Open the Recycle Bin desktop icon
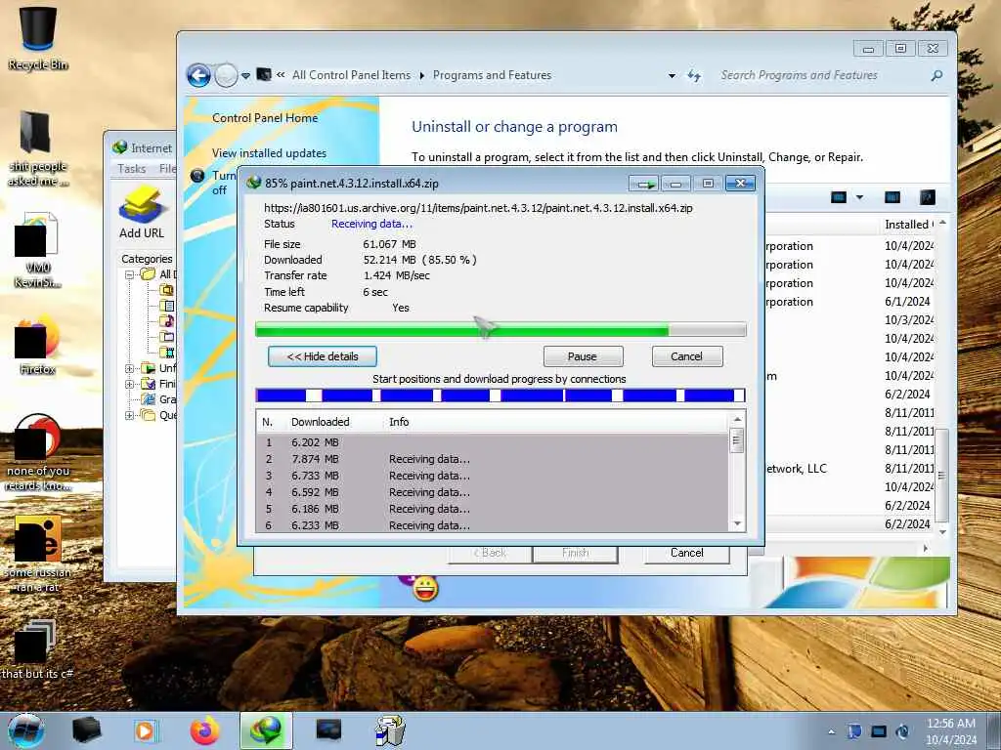This screenshot has height=750, width=1001. [38, 38]
